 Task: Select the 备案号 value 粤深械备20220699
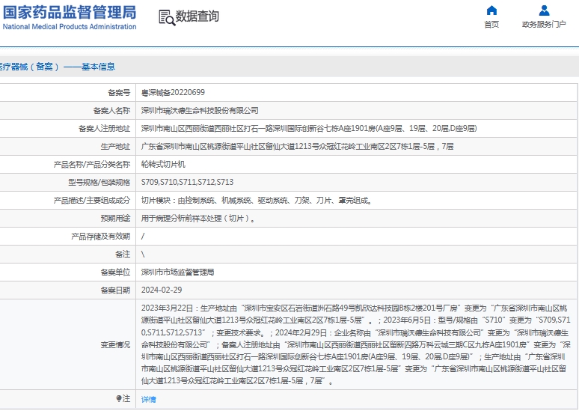(173, 92)
